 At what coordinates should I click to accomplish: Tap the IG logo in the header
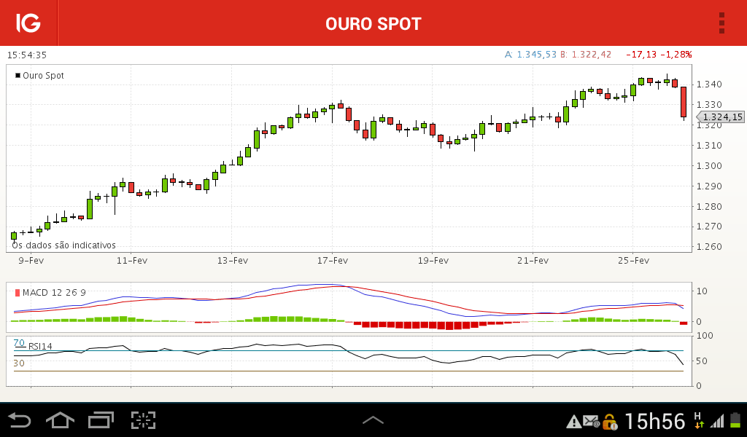(28, 23)
